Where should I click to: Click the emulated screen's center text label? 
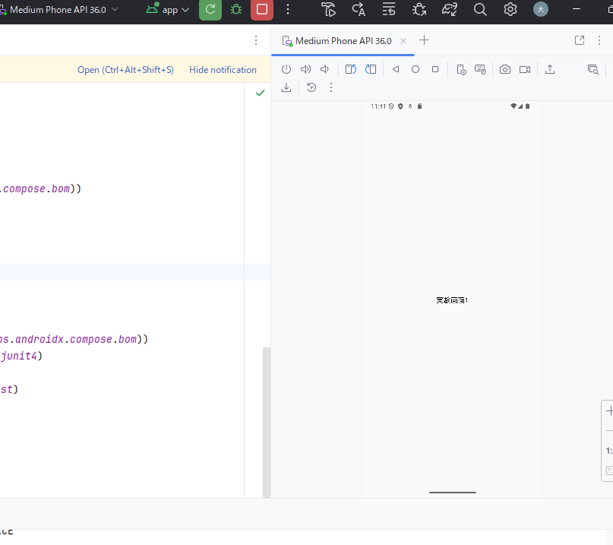(x=452, y=300)
